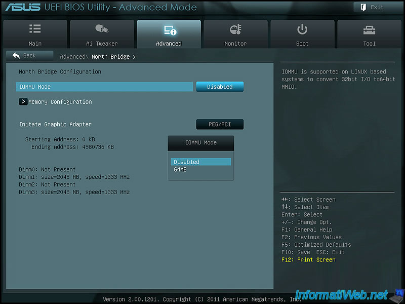Viewport: 405px width, 304px height.
Task: Click the Back arrow icon
Action: 16,55
